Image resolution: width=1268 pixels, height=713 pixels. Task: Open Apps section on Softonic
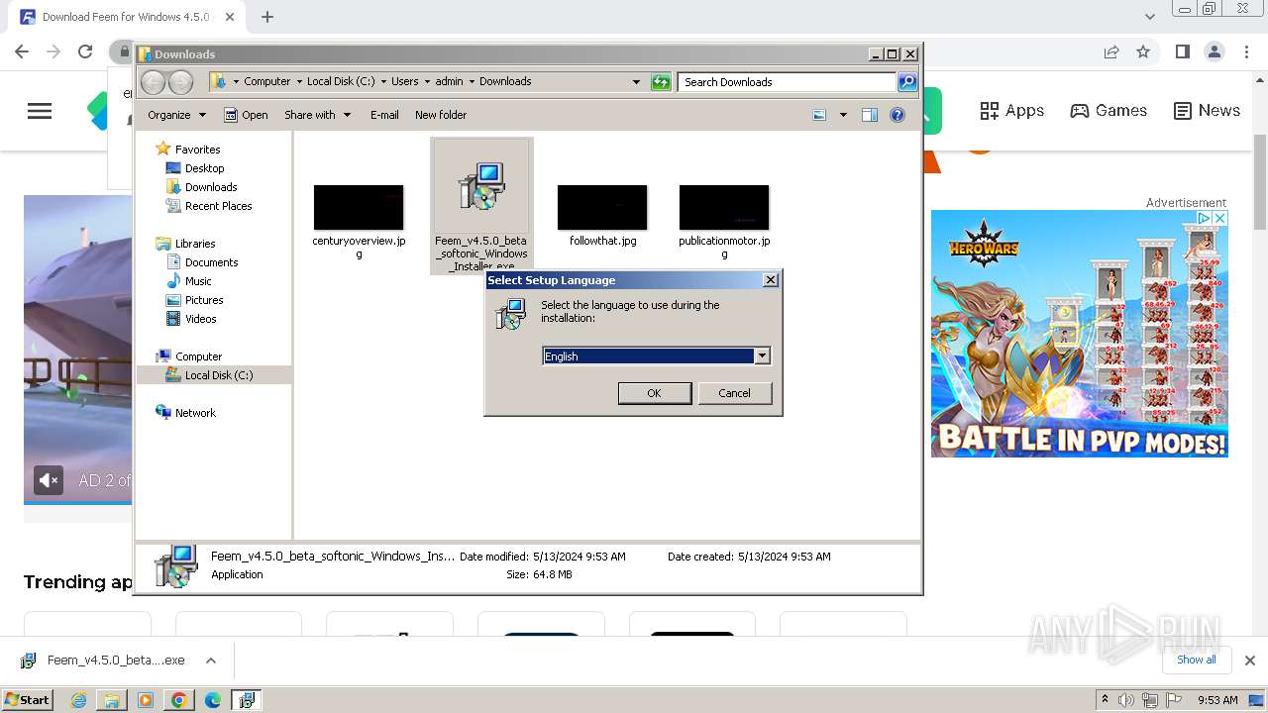(1011, 111)
